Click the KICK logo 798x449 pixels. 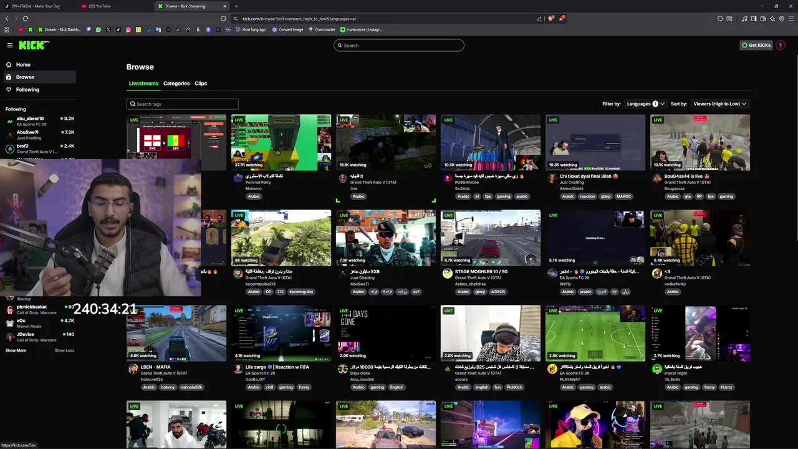(33, 45)
